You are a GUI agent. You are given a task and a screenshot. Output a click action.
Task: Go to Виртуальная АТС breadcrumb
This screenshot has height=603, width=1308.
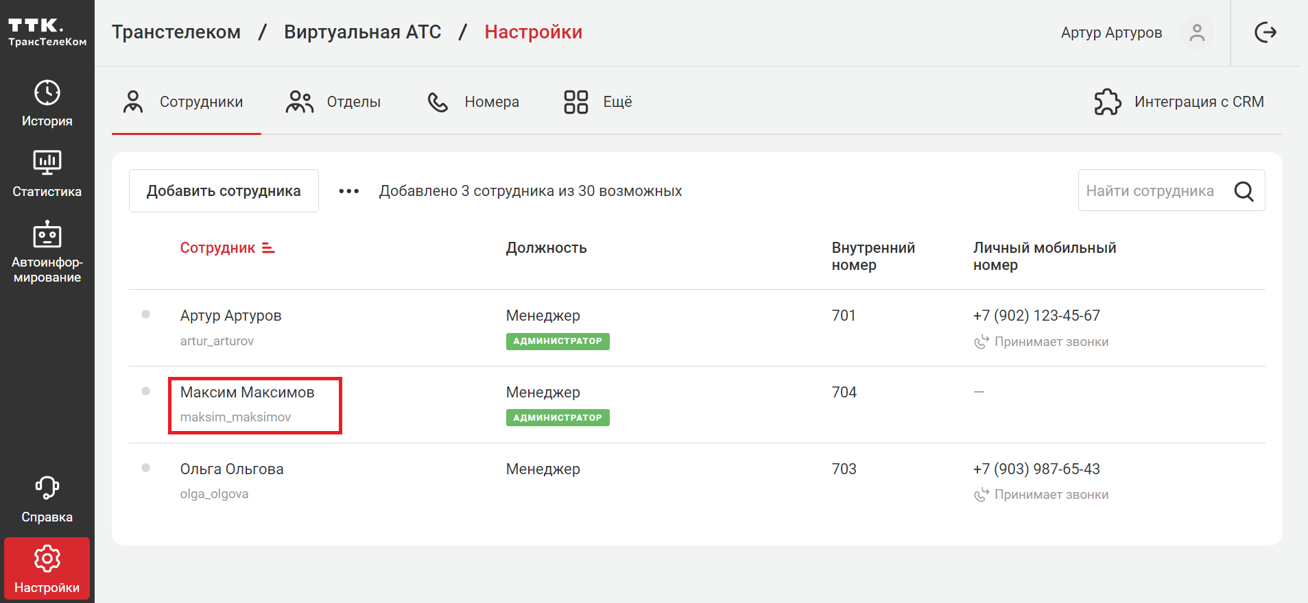pos(362,32)
